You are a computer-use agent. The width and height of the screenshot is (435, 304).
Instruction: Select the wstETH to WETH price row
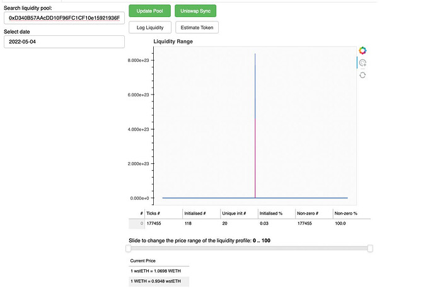[x=158, y=271]
